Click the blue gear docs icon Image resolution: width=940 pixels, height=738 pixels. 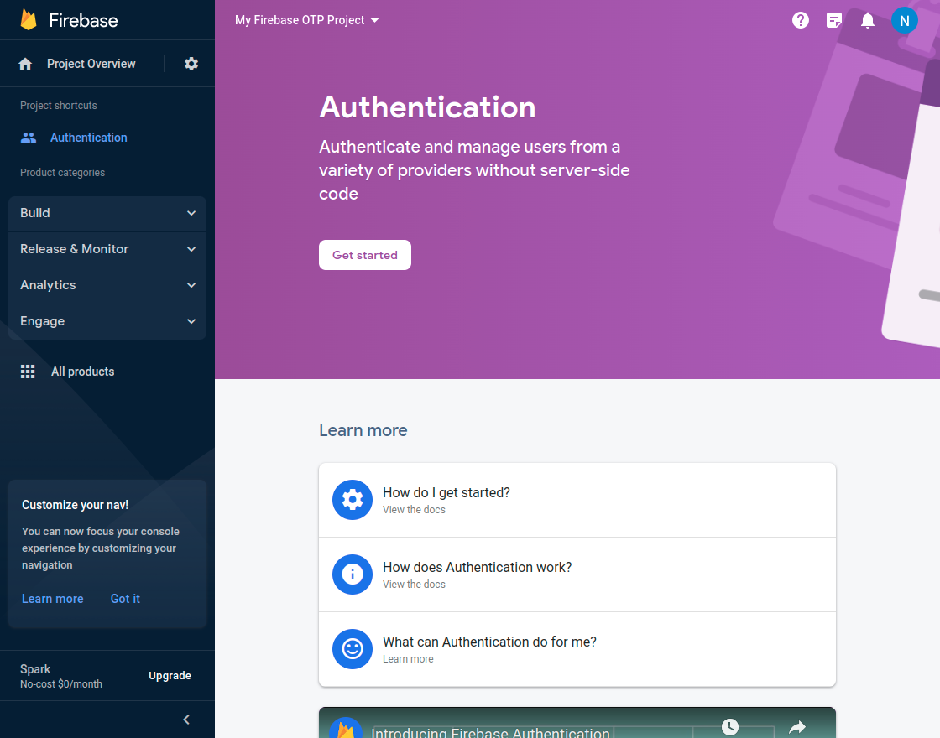tap(352, 500)
